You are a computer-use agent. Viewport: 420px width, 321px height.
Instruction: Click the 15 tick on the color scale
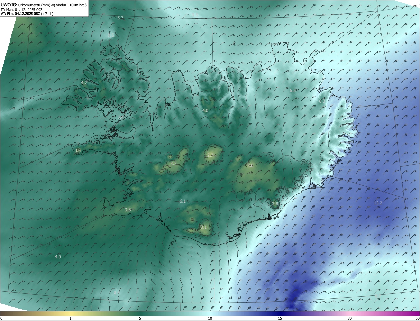click(x=280, y=319)
